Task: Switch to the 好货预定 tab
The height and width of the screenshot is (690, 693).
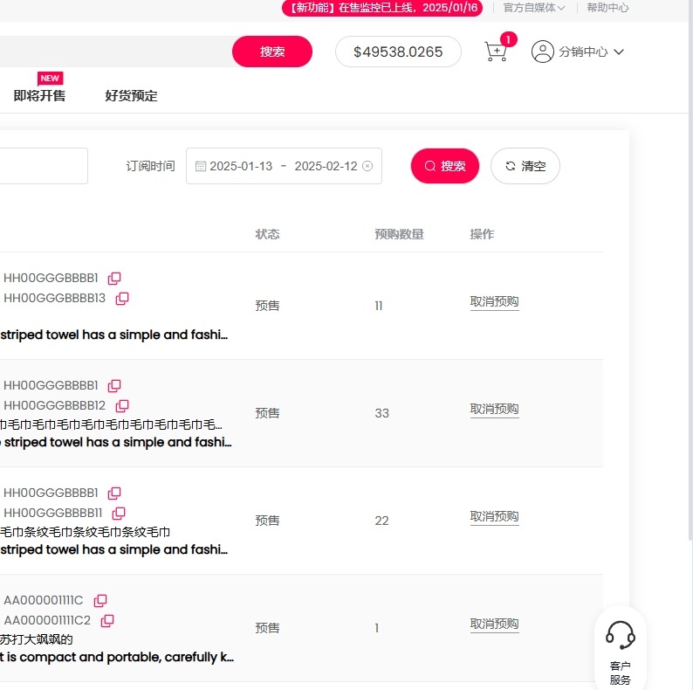Action: pyautogui.click(x=131, y=96)
